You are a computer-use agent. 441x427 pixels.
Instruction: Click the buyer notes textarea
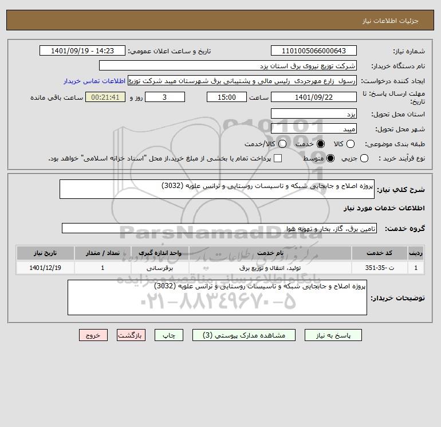point(217,297)
